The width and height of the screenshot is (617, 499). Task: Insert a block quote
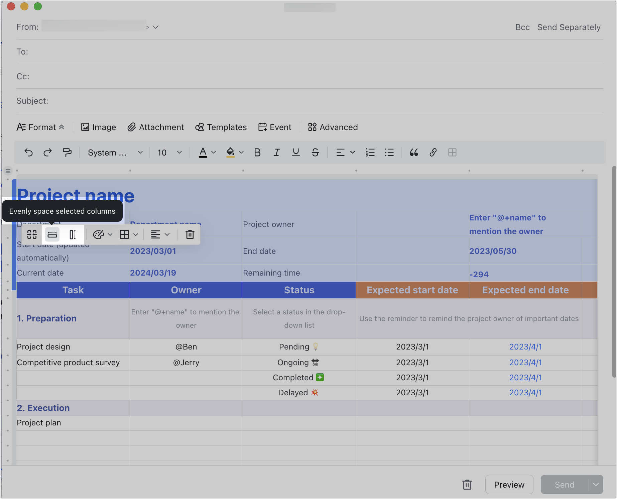[x=414, y=153]
